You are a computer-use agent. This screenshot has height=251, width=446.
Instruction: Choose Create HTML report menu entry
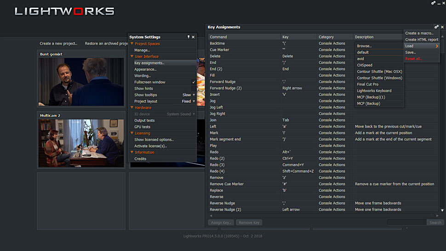pos(422,40)
